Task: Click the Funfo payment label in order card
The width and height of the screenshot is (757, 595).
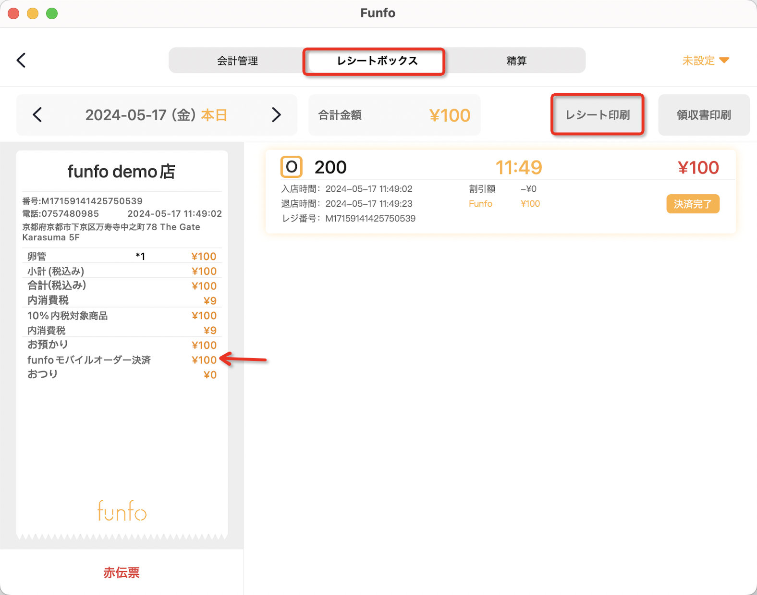Action: point(480,204)
